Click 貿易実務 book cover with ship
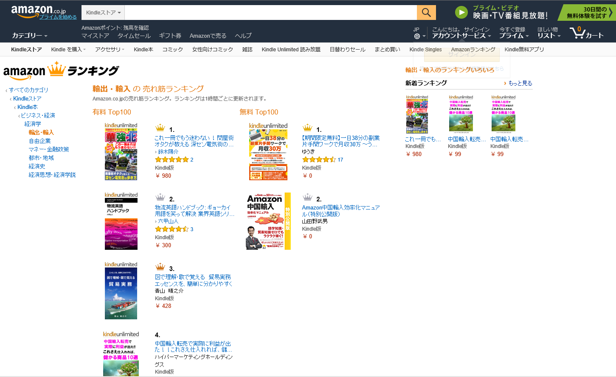Image resolution: width=616 pixels, height=377 pixels. tap(121, 290)
